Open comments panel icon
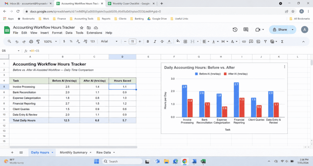The width and height of the screenshot is (313, 166). pos(246,29)
